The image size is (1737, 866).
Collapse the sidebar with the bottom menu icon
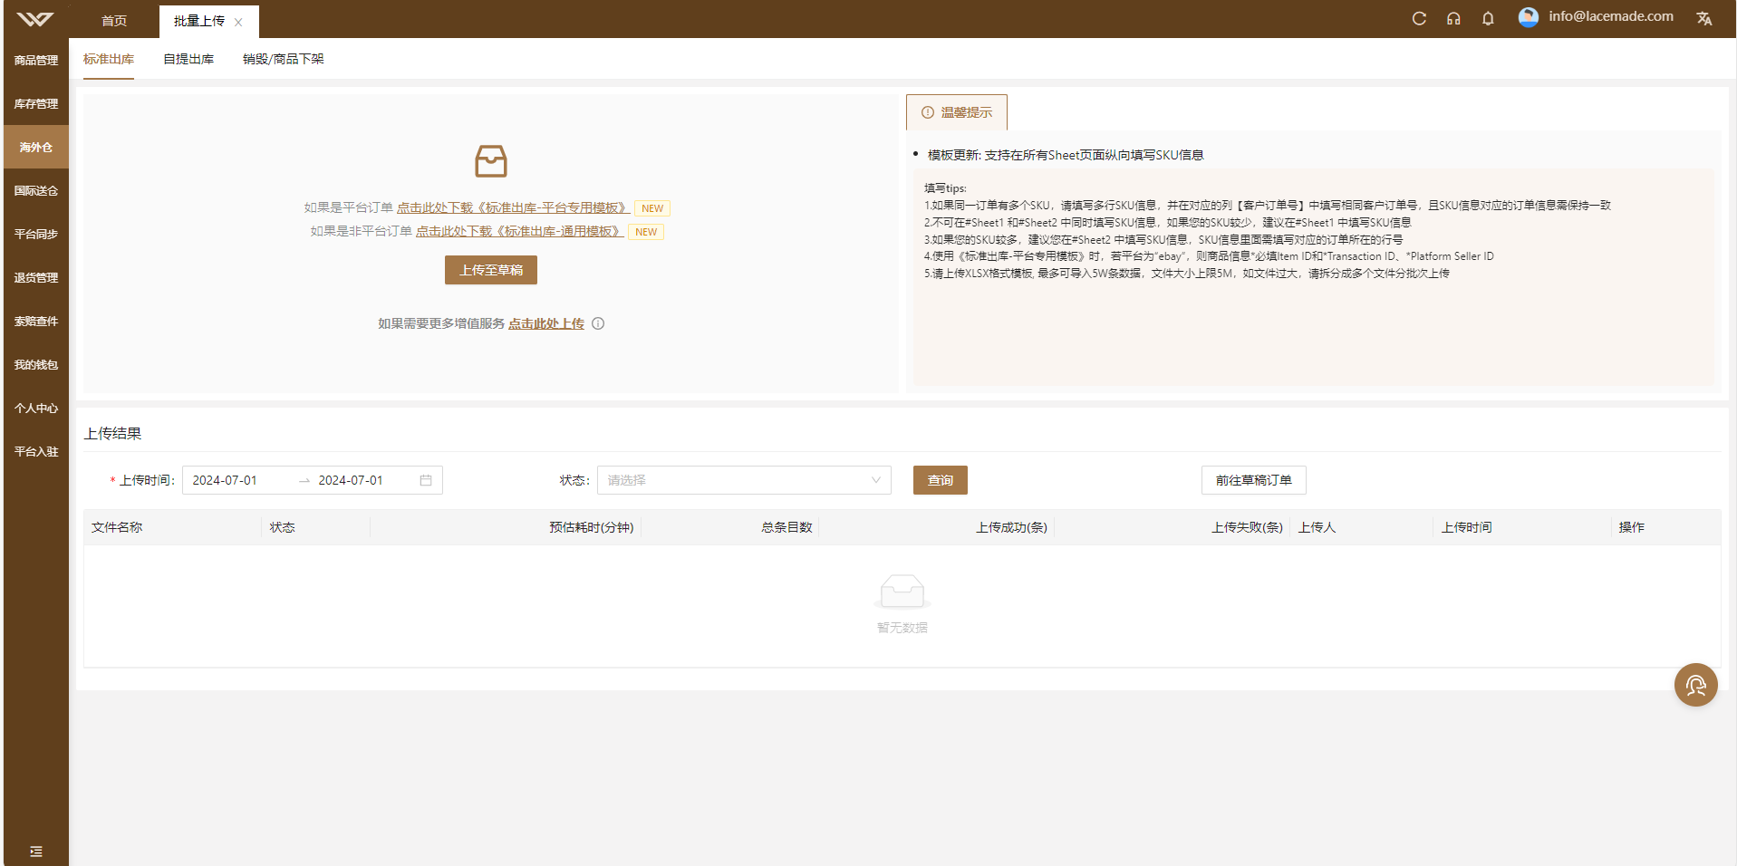36,852
